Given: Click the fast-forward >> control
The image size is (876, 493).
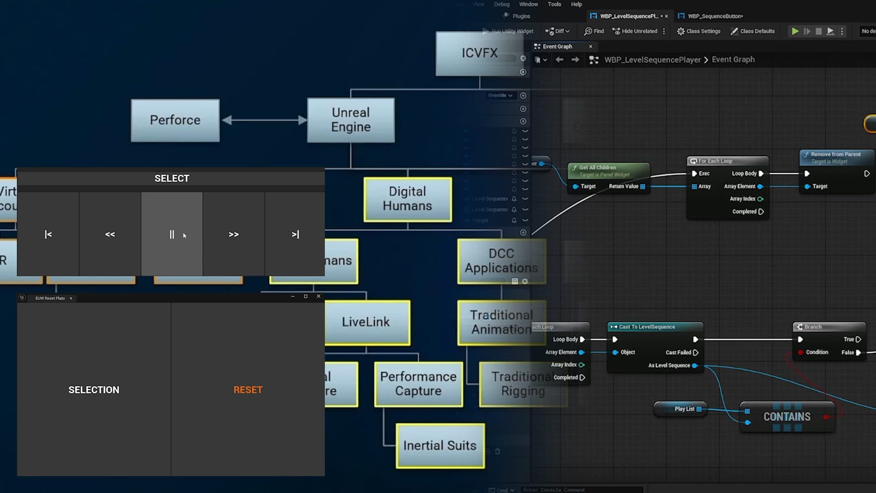Looking at the screenshot, I should 234,234.
